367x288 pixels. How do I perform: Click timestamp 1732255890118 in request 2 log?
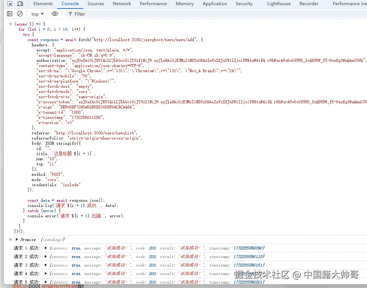click(x=248, y=257)
